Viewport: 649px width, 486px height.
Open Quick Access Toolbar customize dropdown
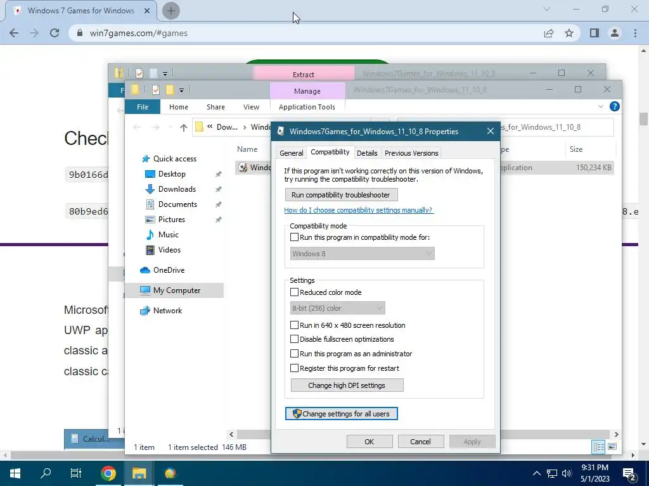pyautogui.click(x=181, y=90)
